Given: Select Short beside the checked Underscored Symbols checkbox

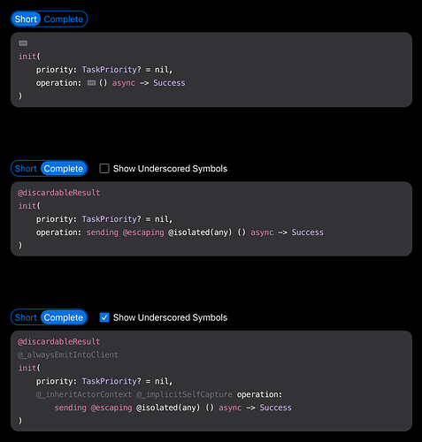Looking at the screenshot, I should pyautogui.click(x=26, y=317).
